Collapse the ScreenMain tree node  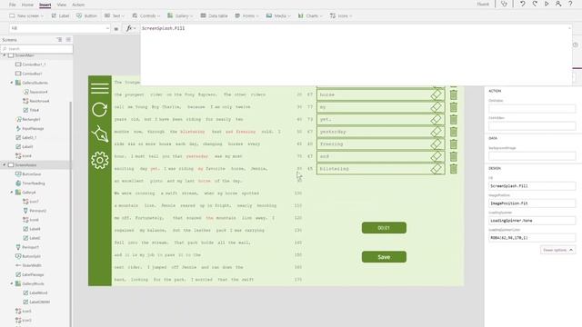5,55
